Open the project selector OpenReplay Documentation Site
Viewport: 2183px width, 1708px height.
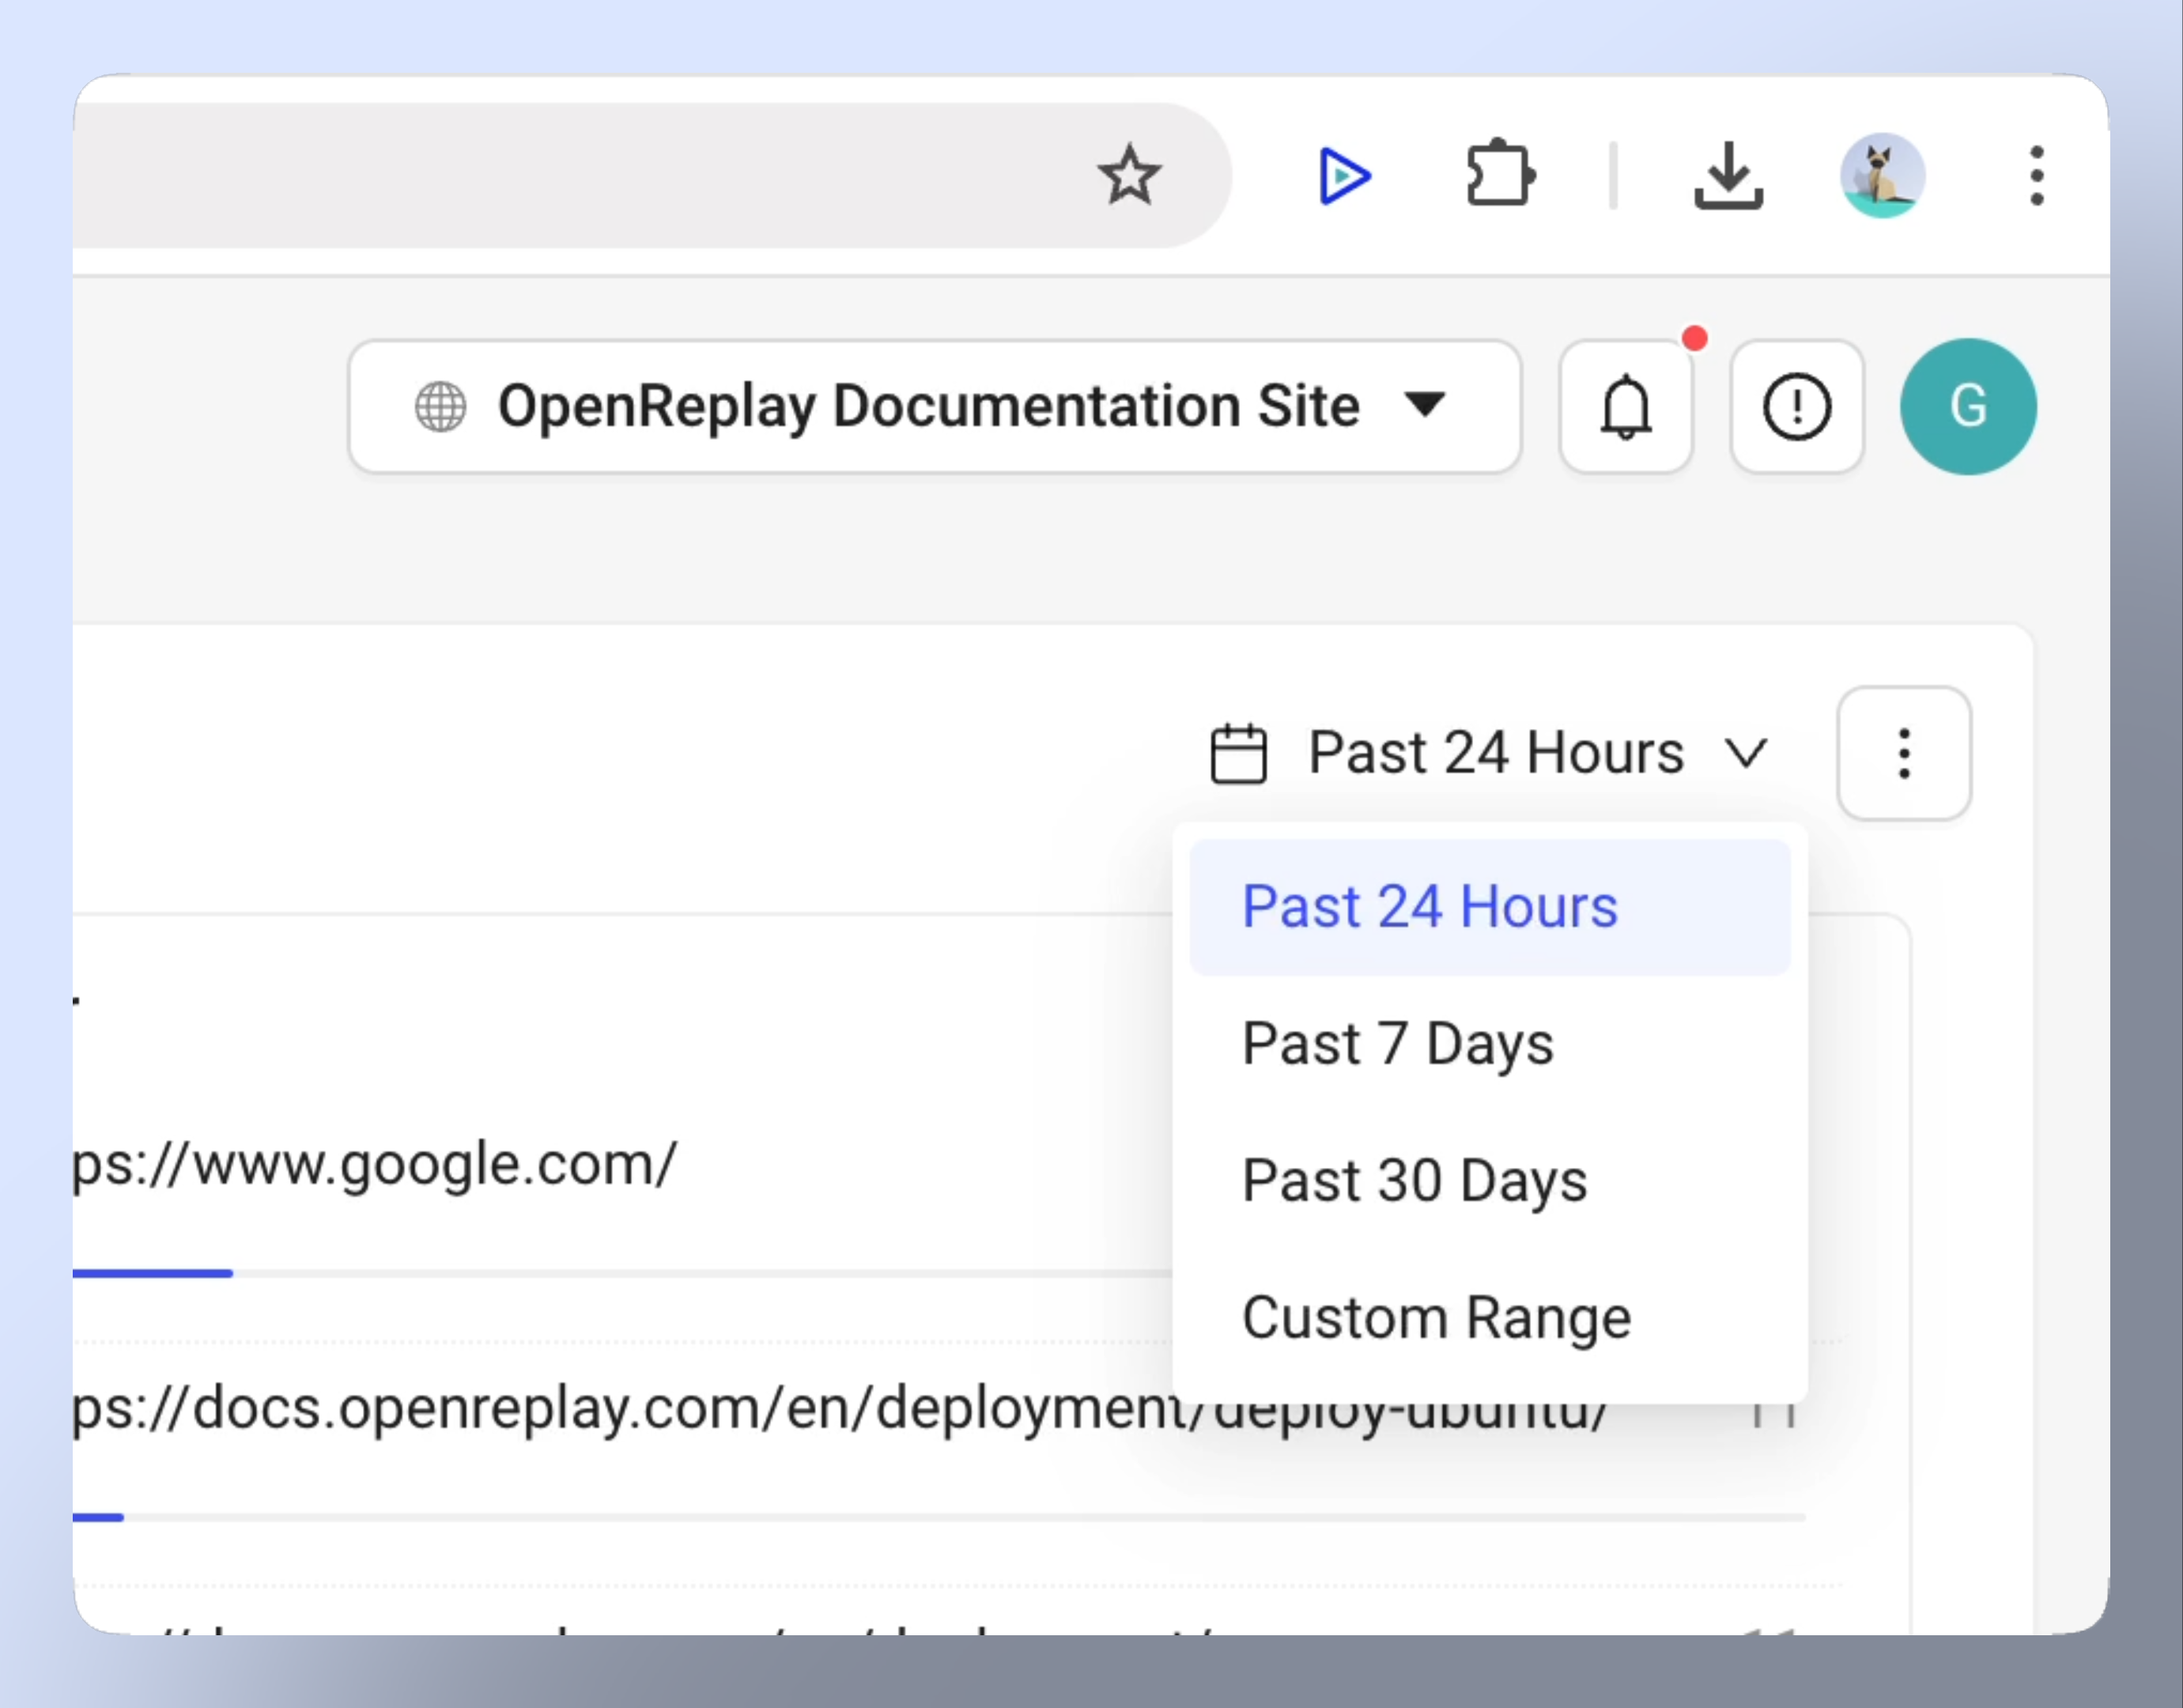pos(935,406)
